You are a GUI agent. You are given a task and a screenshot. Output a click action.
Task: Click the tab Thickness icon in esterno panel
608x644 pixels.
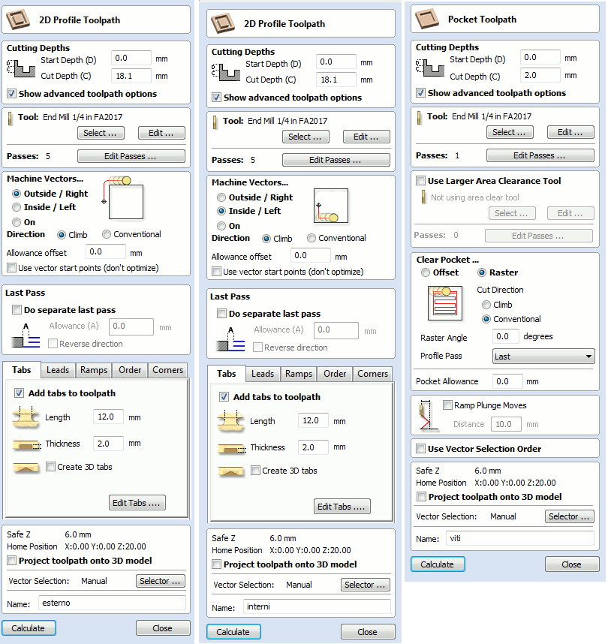pyautogui.click(x=26, y=444)
